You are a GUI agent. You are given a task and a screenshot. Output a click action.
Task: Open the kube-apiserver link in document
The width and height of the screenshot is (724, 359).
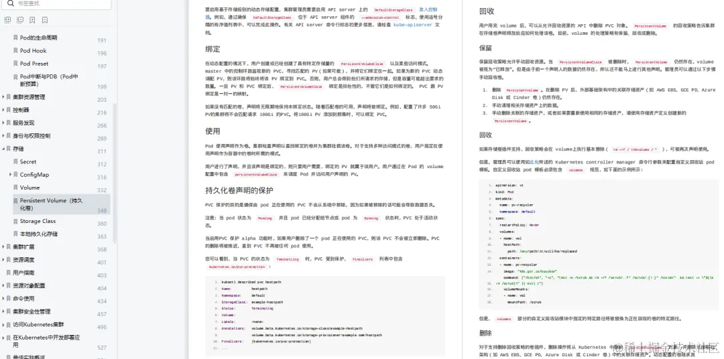(413, 25)
